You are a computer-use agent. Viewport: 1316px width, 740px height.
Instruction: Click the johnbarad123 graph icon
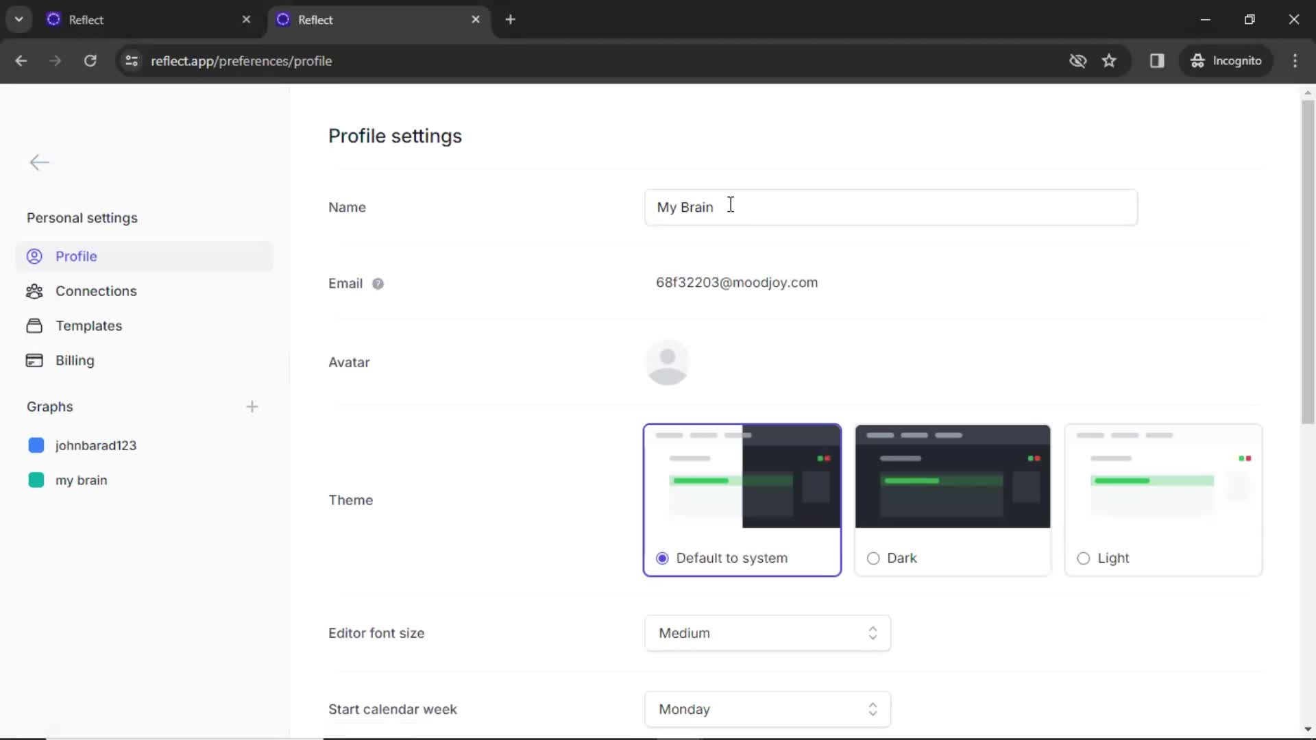[36, 443]
